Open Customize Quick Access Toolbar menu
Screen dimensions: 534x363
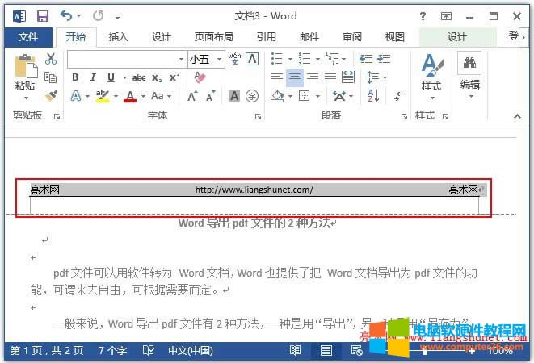click(117, 16)
